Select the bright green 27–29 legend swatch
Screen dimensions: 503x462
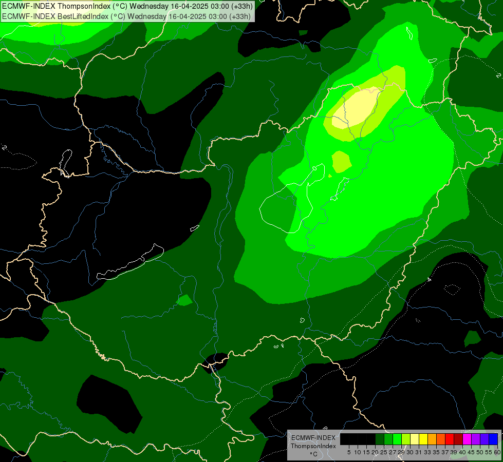pyautogui.click(x=397, y=439)
